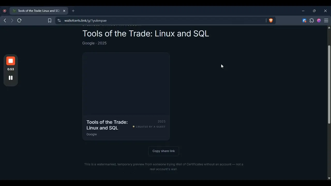
Task: Close the Tools of the Trade tab
Action: [64, 11]
